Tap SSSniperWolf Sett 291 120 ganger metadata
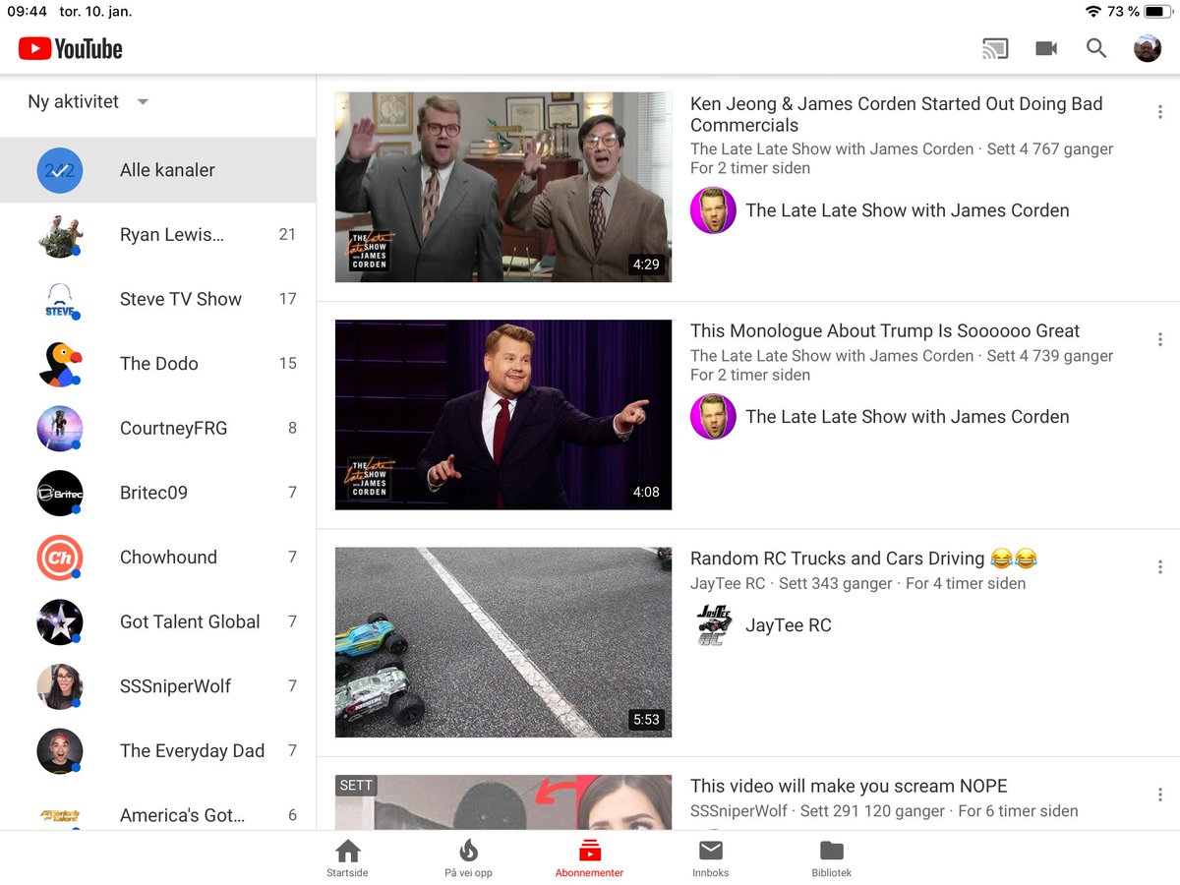 click(884, 811)
